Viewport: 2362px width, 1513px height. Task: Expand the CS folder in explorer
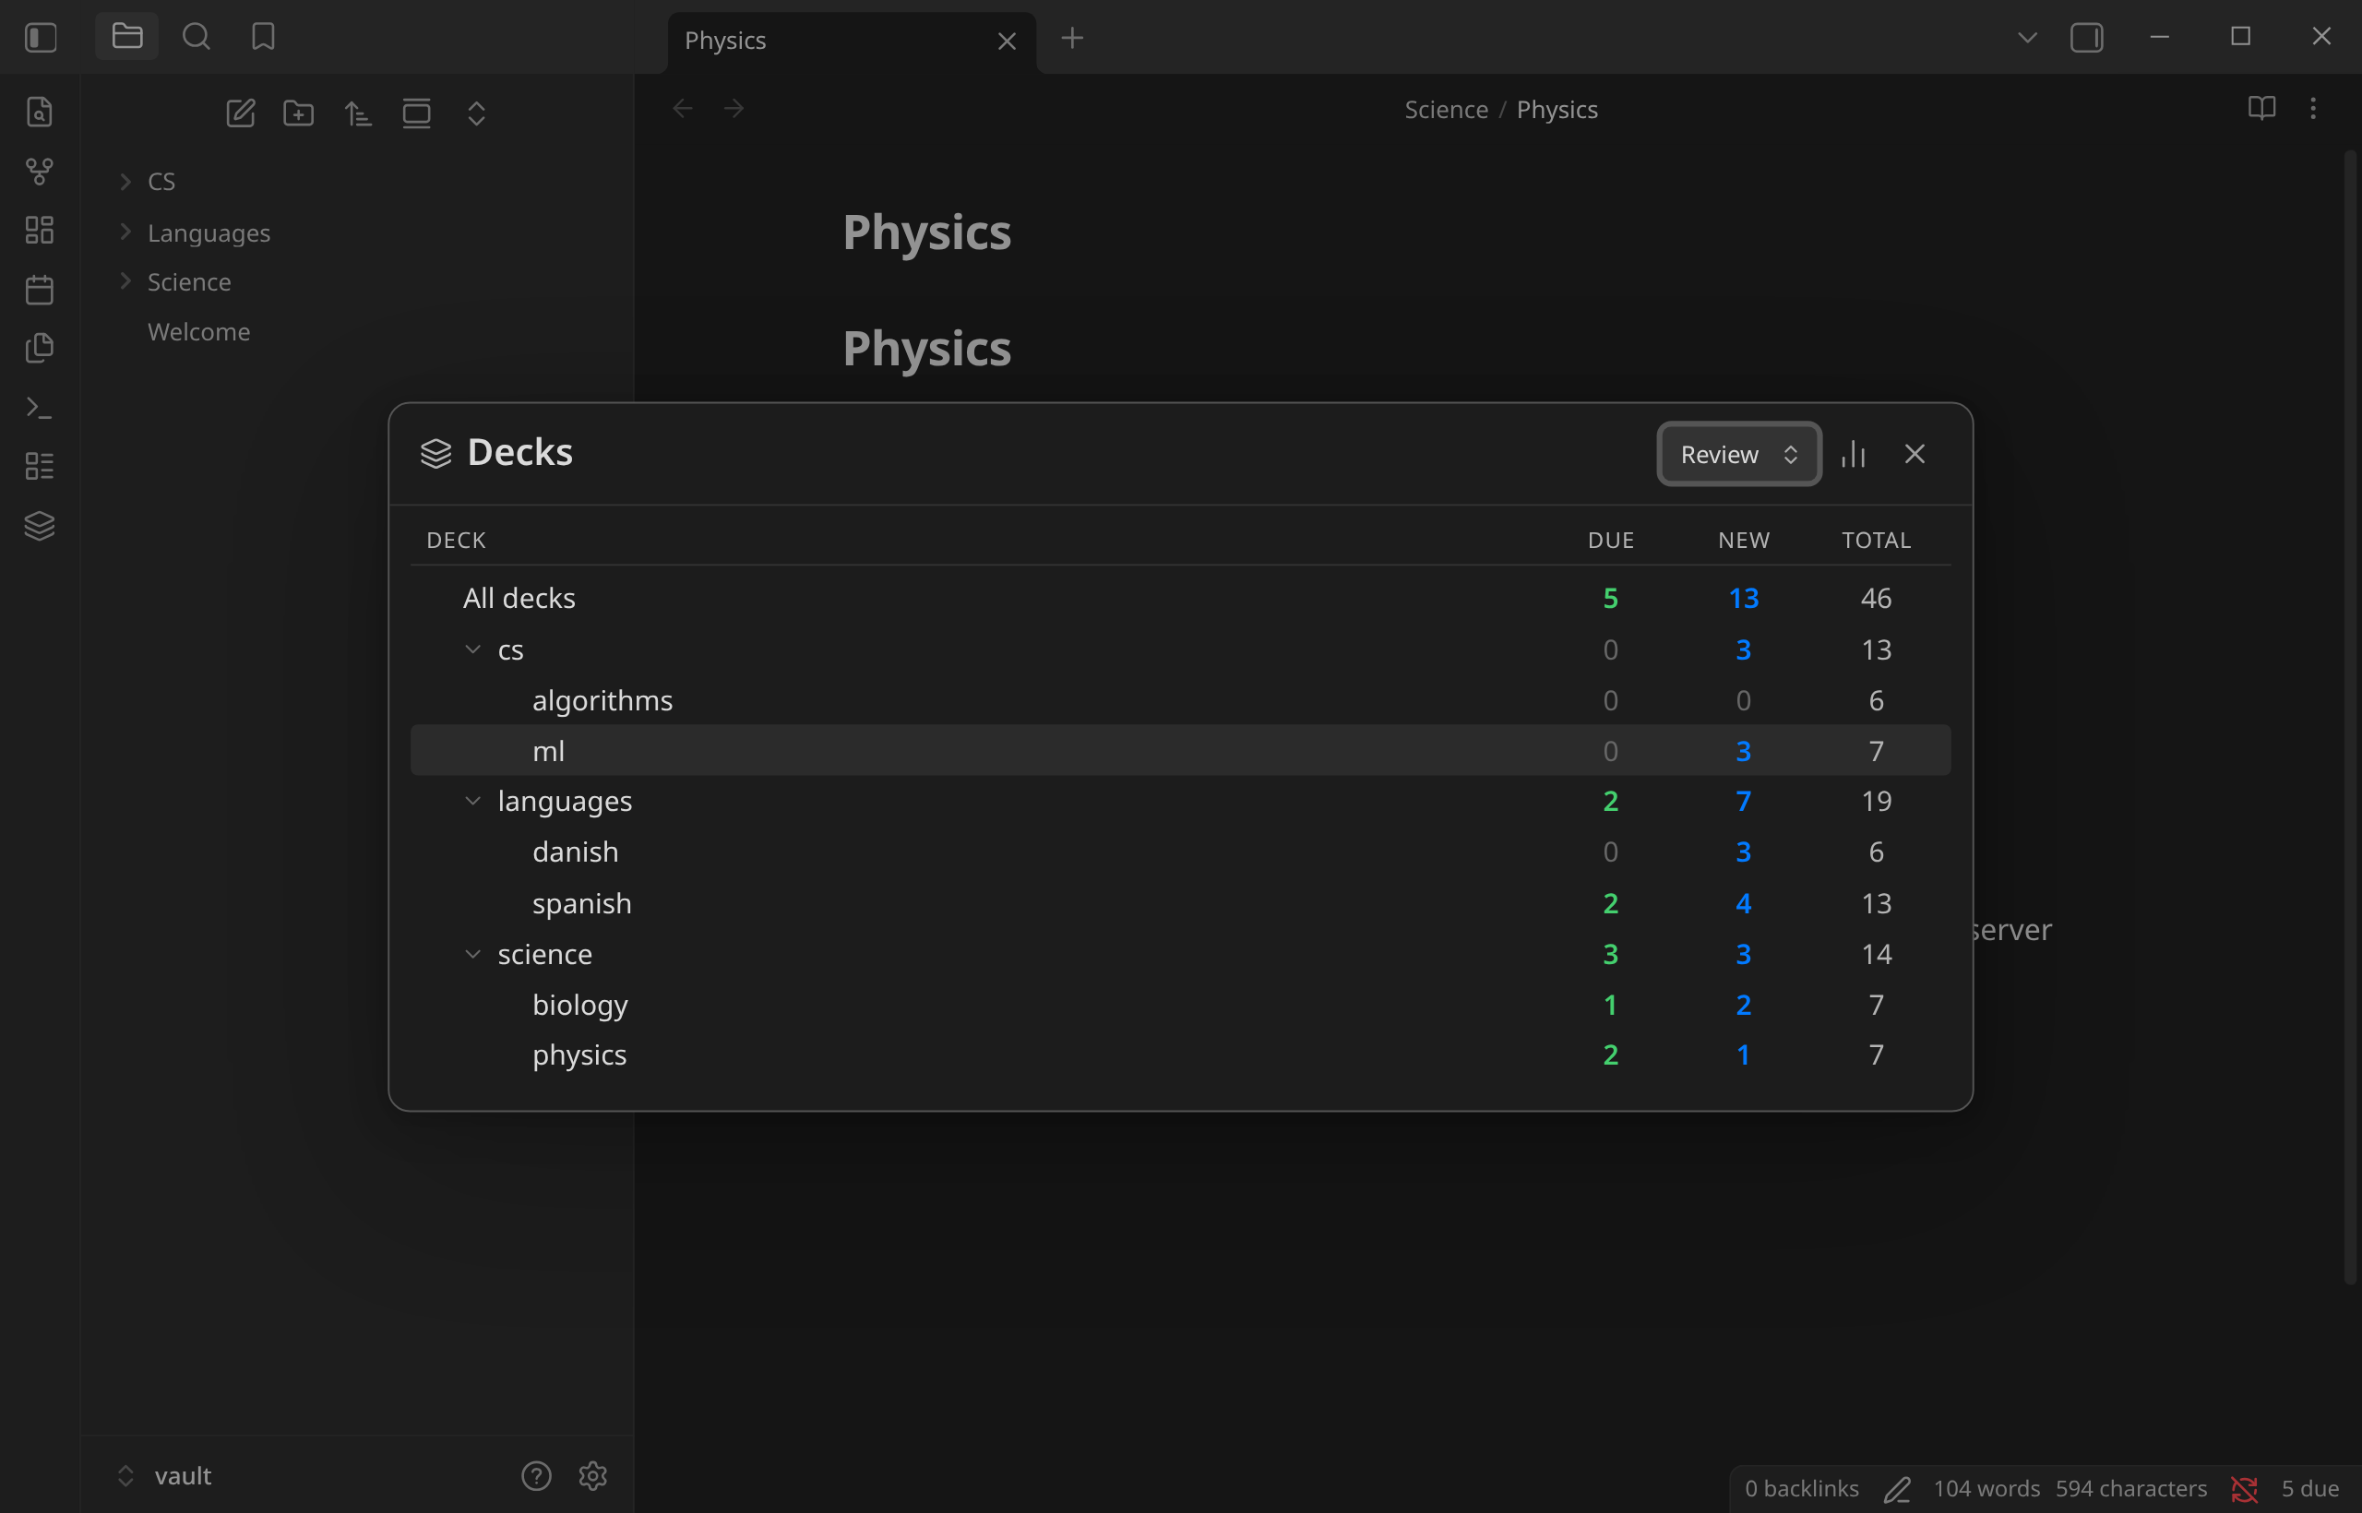pos(125,182)
